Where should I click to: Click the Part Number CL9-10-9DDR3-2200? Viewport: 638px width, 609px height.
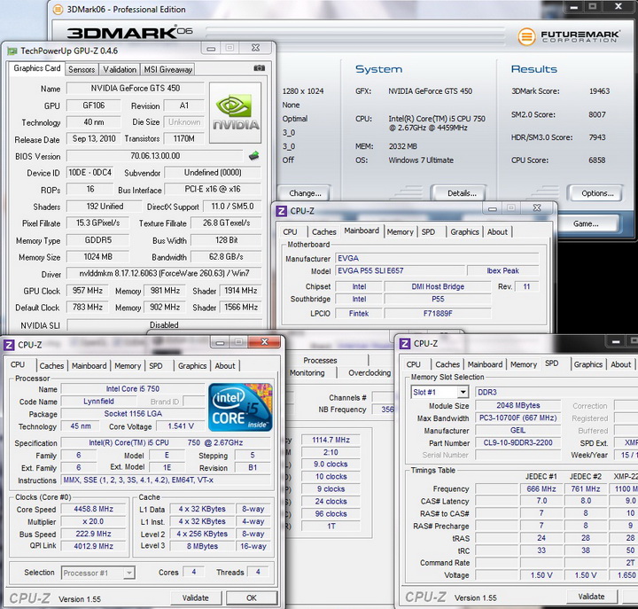pyautogui.click(x=518, y=442)
